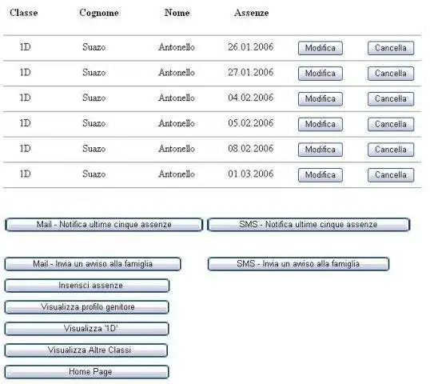Click Mail - Invia un avviso alla famiglia
This screenshot has width=430, height=384.
click(93, 264)
